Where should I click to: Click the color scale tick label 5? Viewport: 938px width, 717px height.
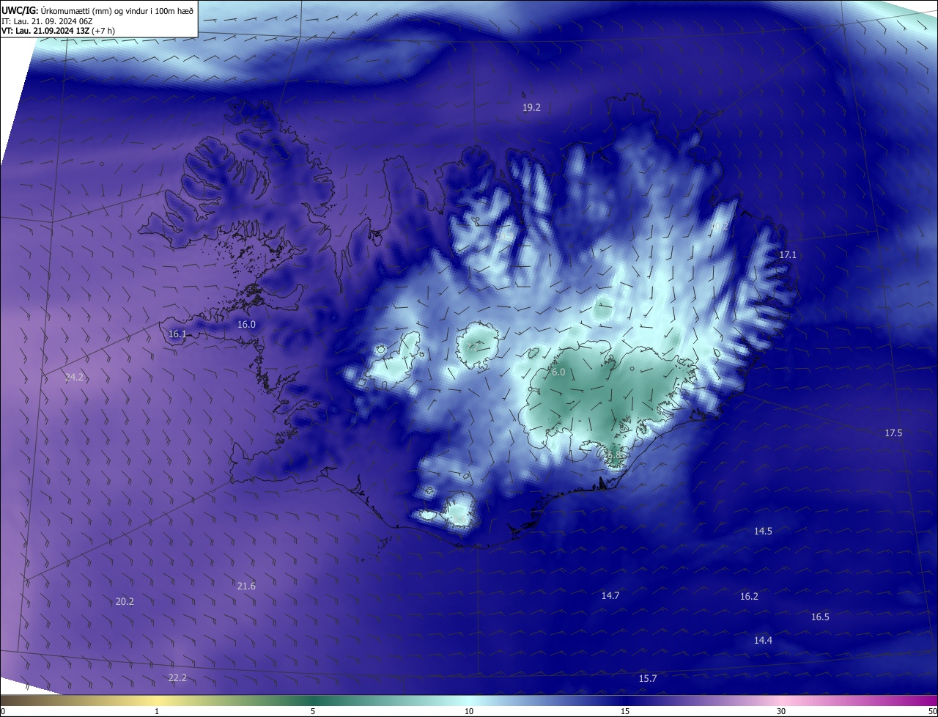[x=313, y=711]
